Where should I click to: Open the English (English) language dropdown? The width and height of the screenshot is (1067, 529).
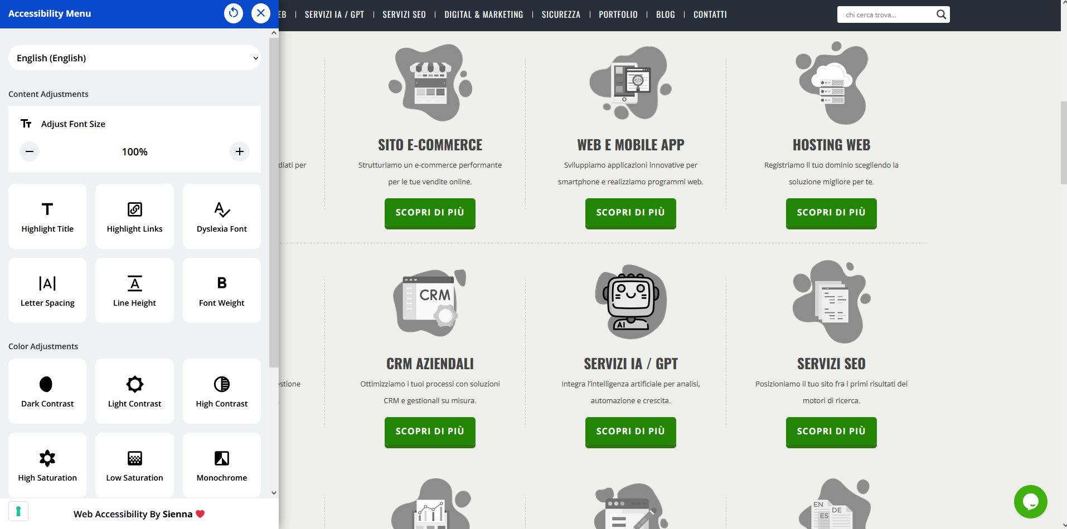[x=134, y=58]
